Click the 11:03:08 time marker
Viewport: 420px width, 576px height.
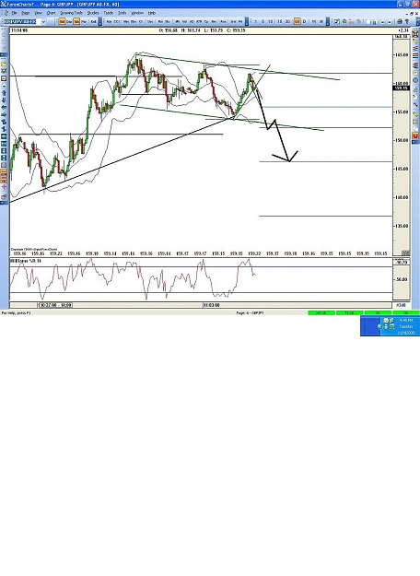coord(212,305)
